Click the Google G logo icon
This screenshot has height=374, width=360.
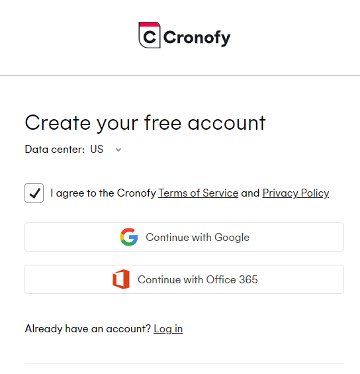pyautogui.click(x=129, y=237)
